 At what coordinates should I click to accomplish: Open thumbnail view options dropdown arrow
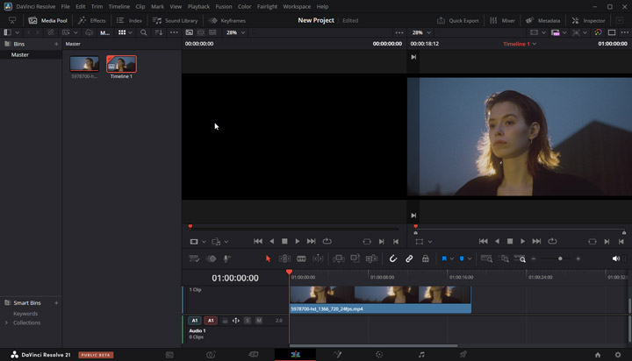[x=130, y=32]
